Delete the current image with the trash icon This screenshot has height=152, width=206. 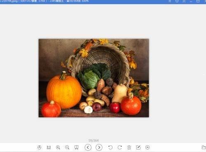pyautogui.click(x=129, y=147)
